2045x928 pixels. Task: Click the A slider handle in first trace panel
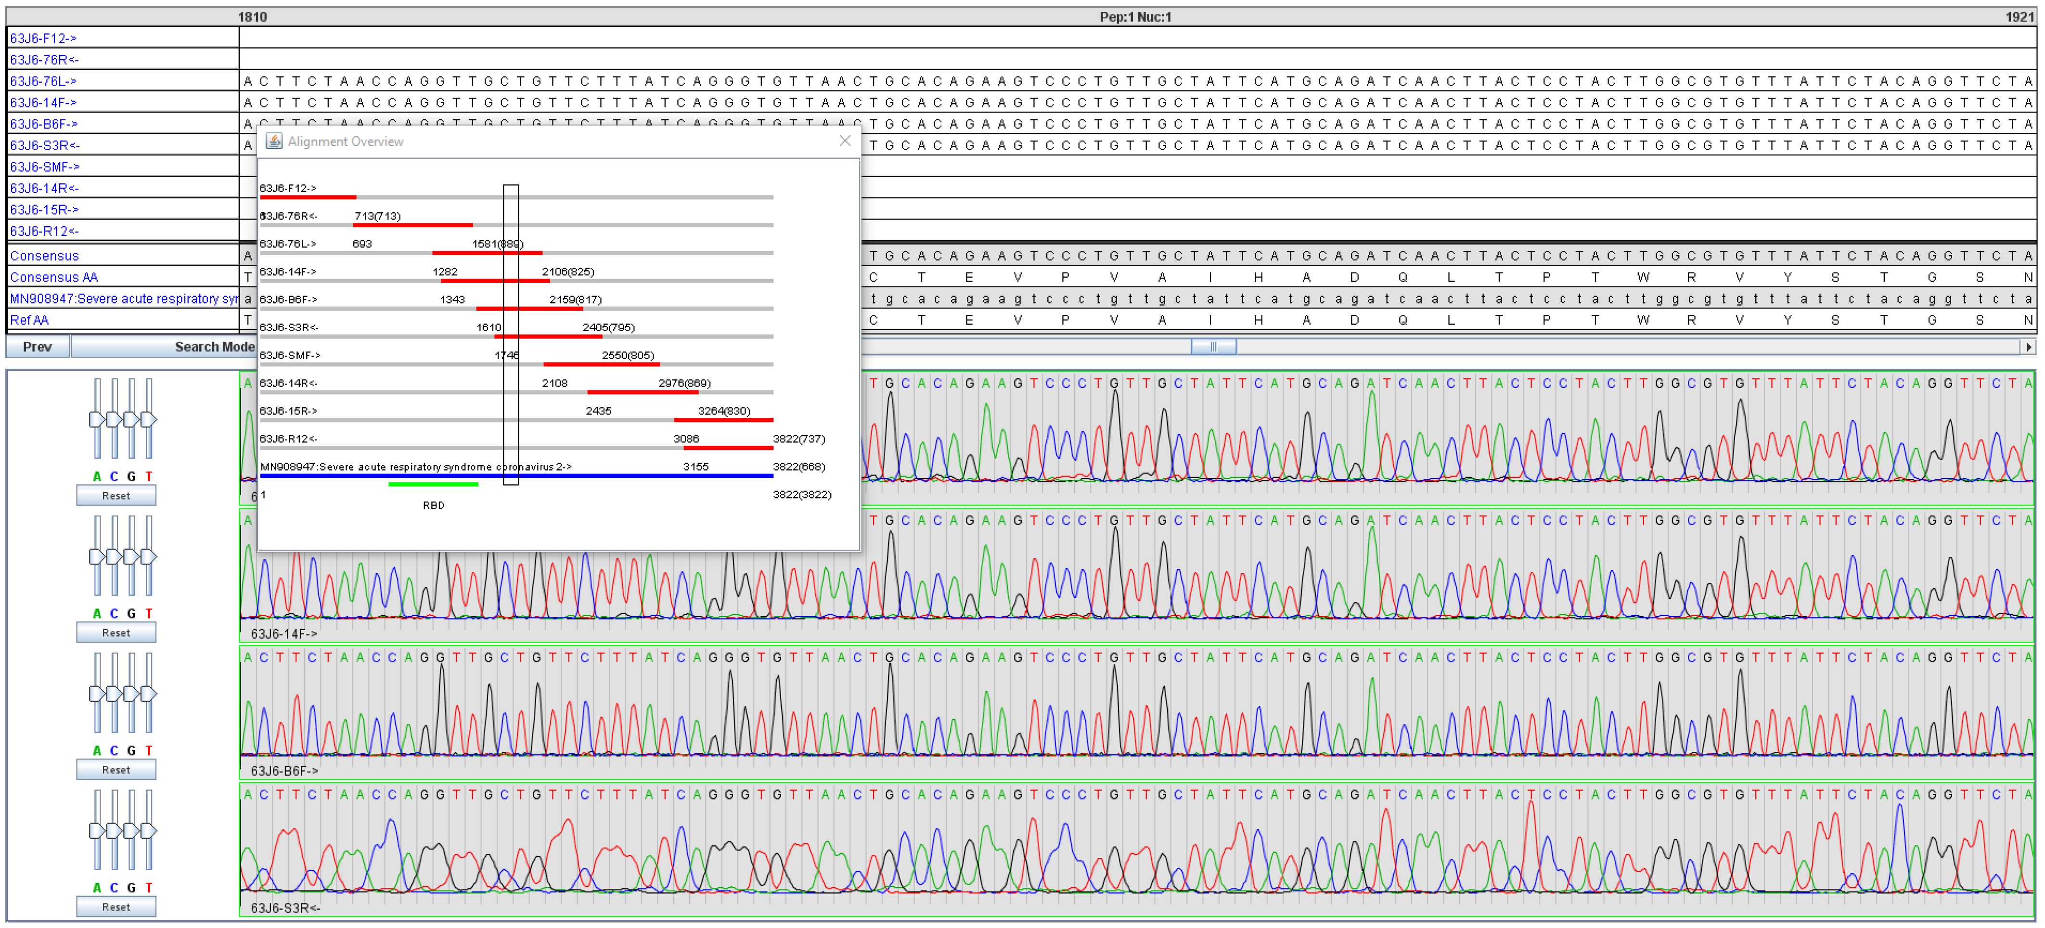click(97, 419)
